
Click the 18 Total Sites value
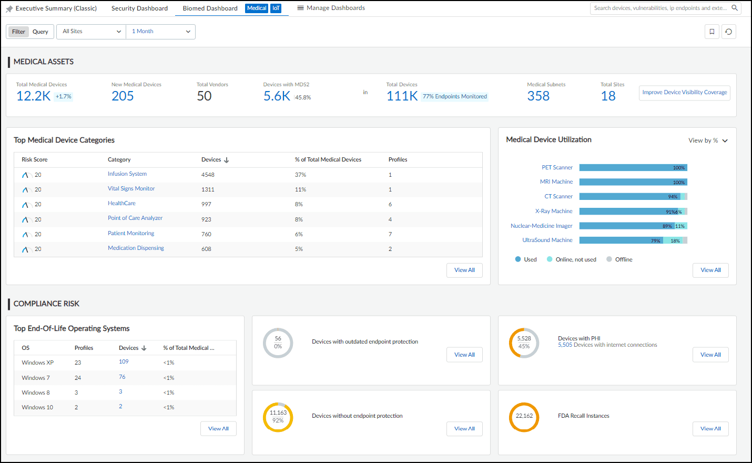[x=608, y=96]
